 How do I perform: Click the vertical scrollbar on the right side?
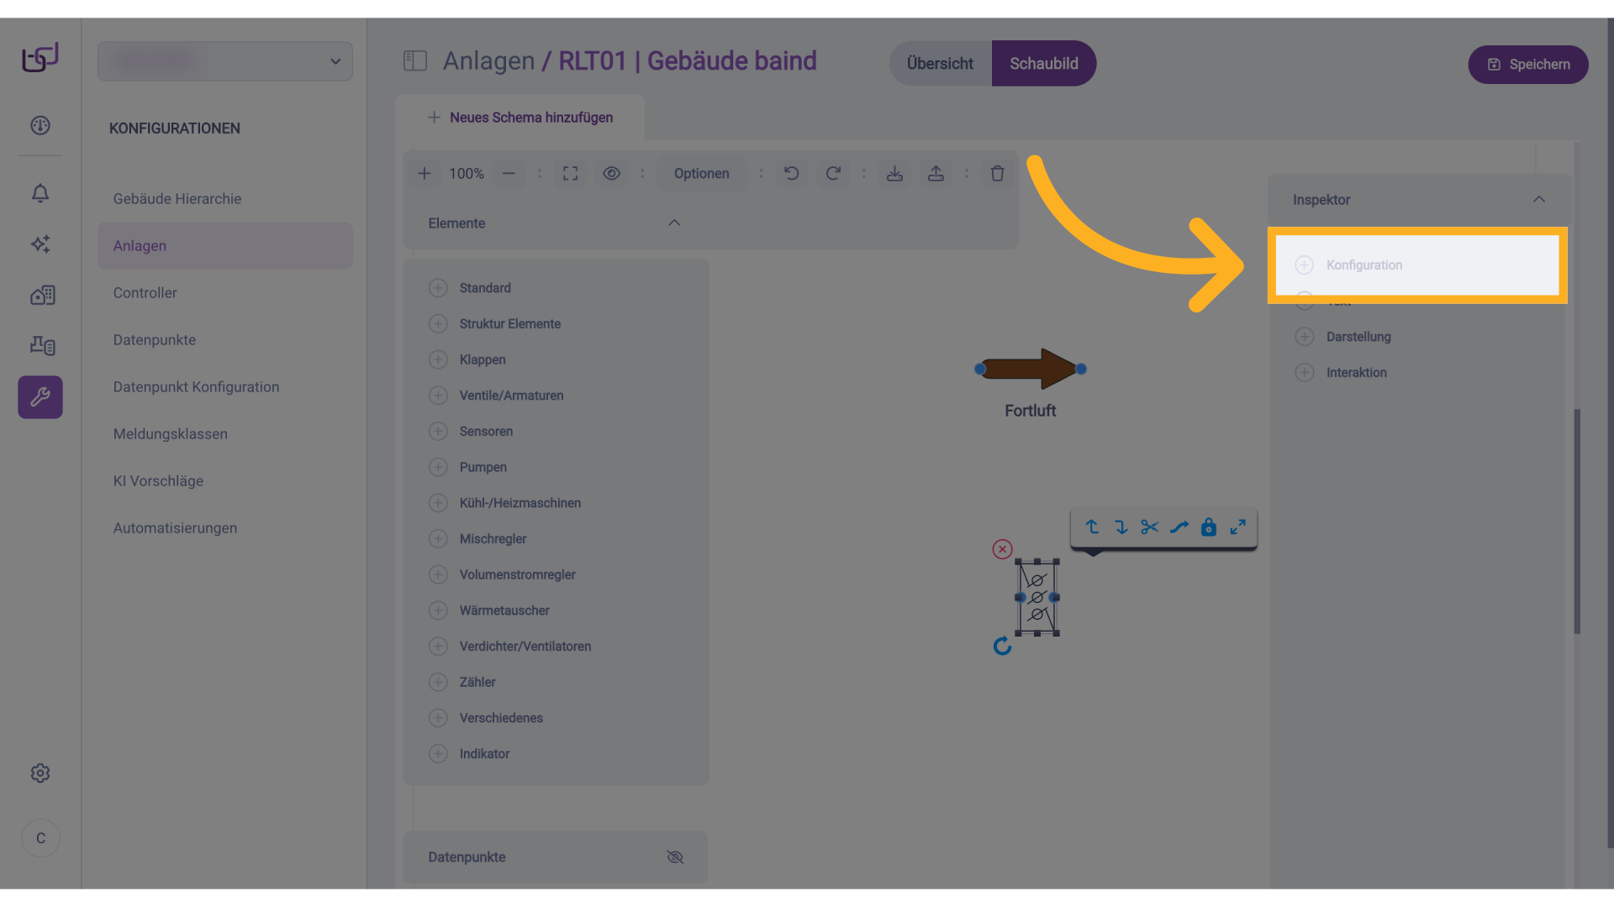(x=1577, y=521)
